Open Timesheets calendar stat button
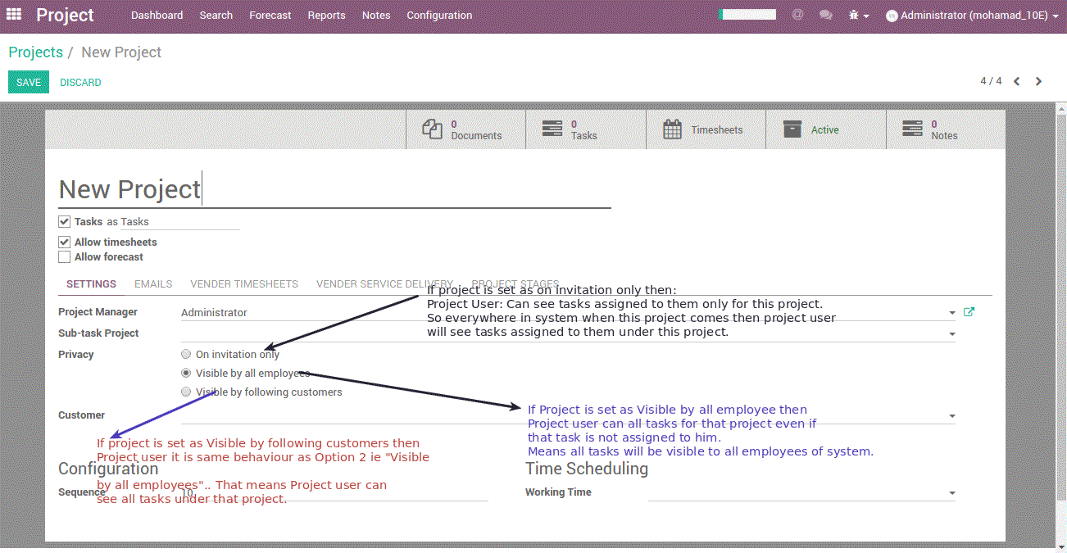This screenshot has height=553, width=1067. click(x=706, y=129)
